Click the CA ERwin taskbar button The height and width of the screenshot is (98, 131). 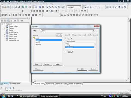tap(50, 96)
